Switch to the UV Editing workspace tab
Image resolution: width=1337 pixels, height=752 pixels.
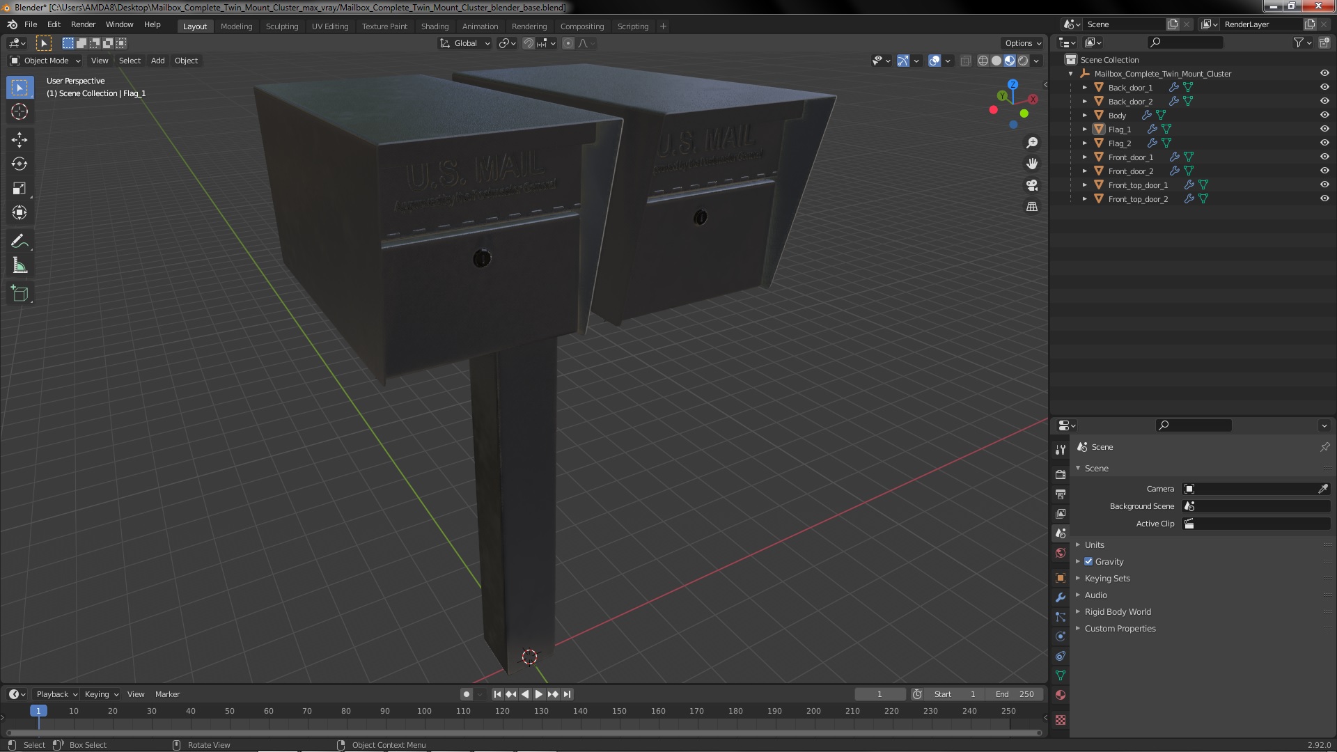click(329, 26)
